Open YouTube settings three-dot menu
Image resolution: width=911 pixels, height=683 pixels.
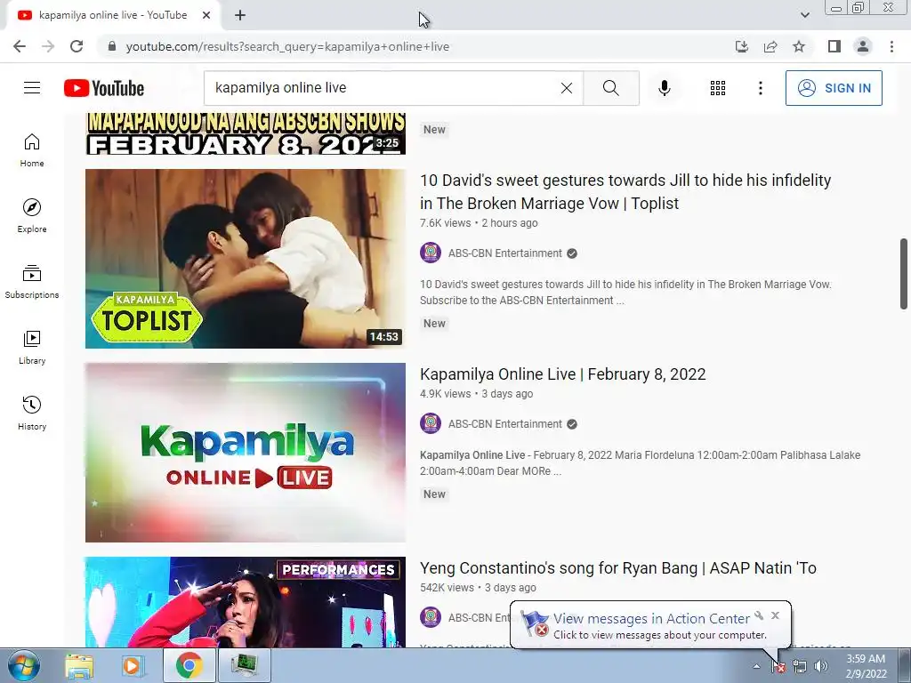pos(760,88)
